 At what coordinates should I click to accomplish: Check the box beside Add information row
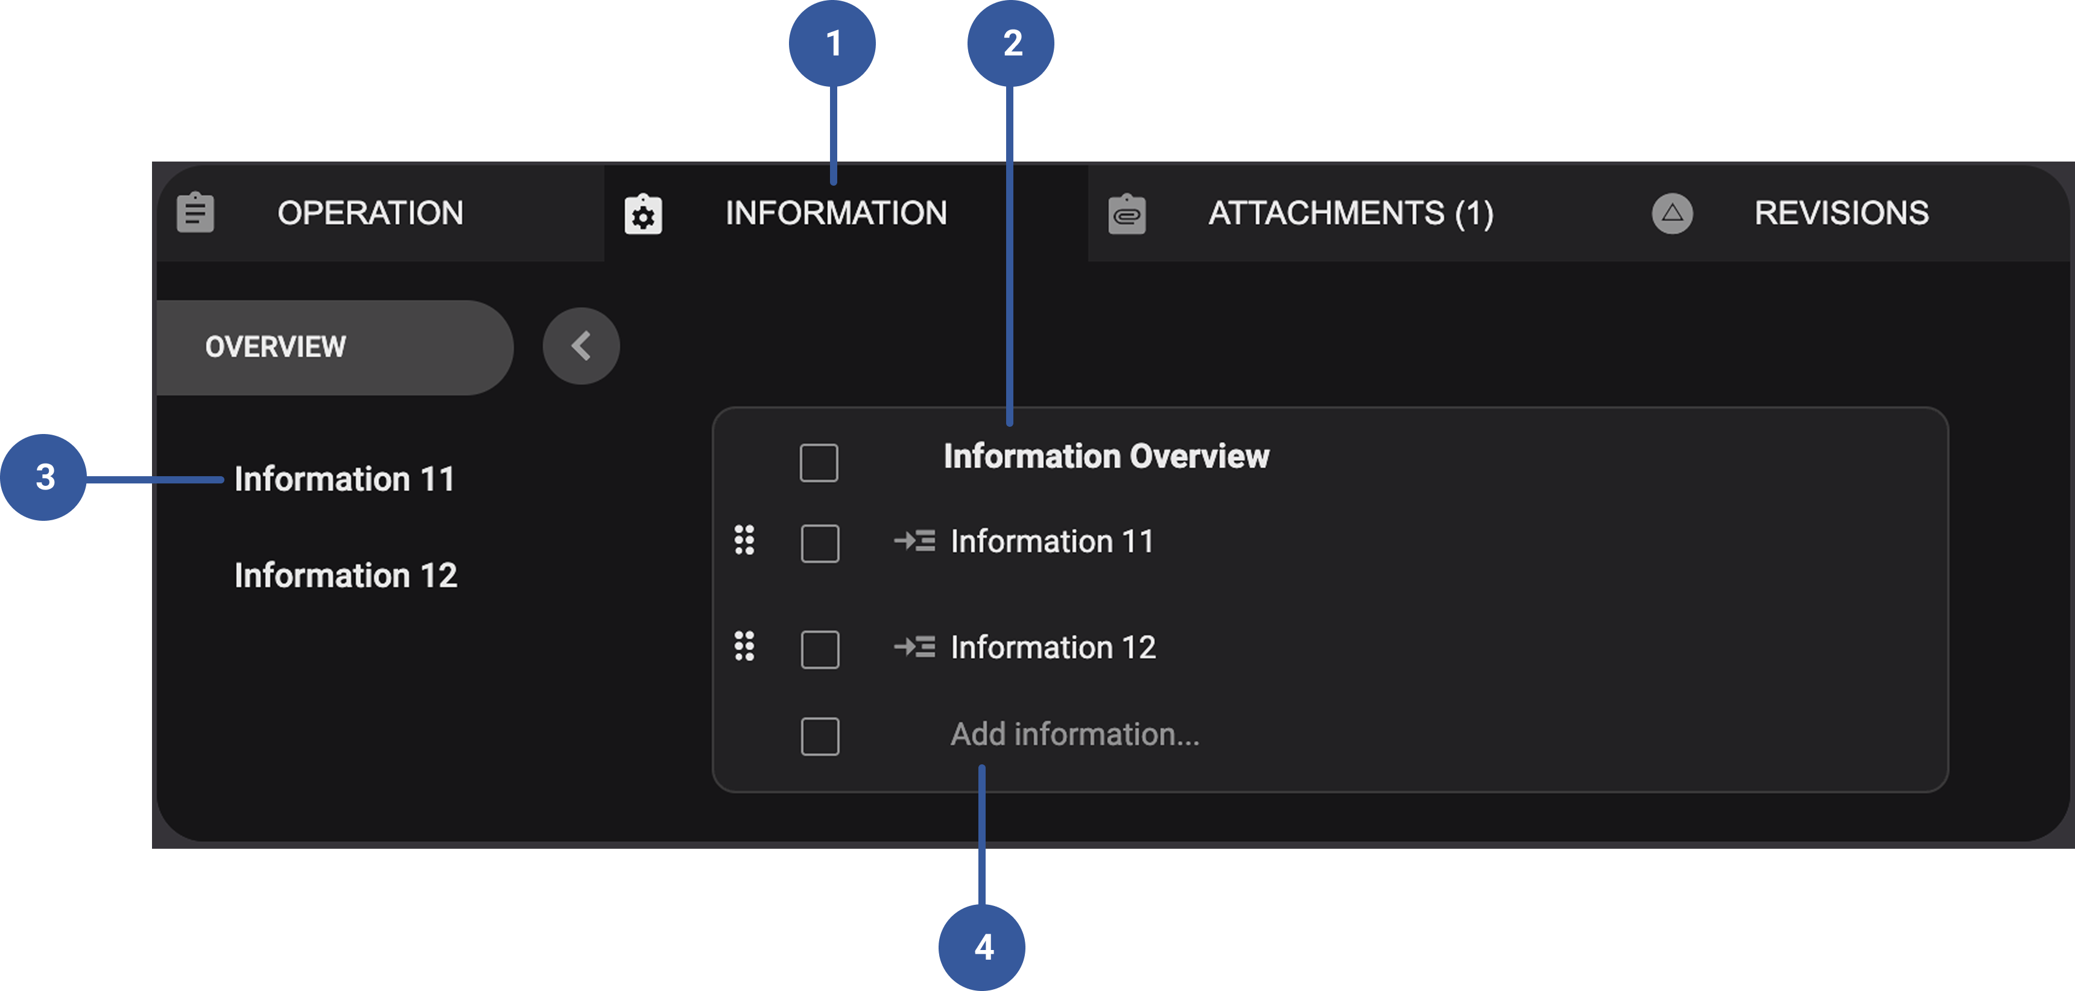(819, 734)
